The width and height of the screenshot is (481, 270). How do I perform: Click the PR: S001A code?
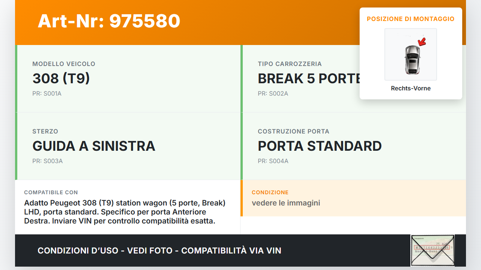click(x=47, y=94)
